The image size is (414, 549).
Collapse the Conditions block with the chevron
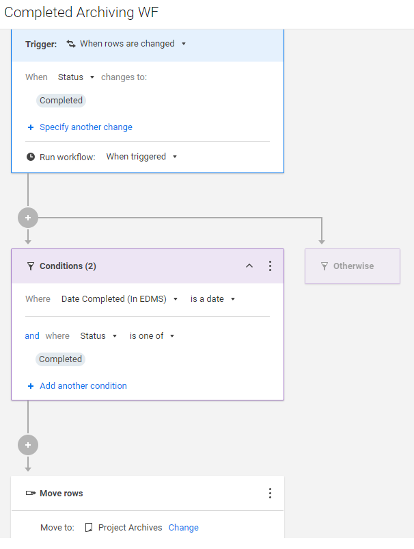249,266
